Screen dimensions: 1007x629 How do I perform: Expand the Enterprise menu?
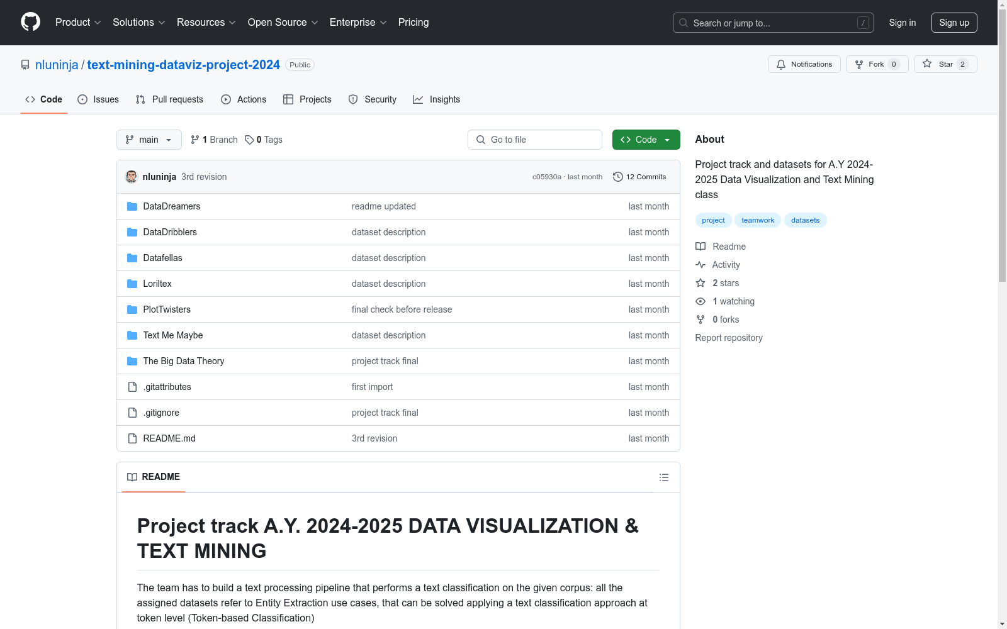[358, 23]
